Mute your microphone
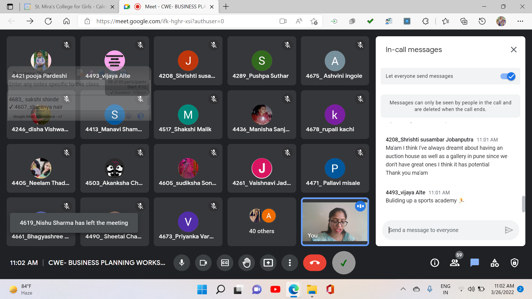This screenshot has height=299, width=532. [x=182, y=263]
